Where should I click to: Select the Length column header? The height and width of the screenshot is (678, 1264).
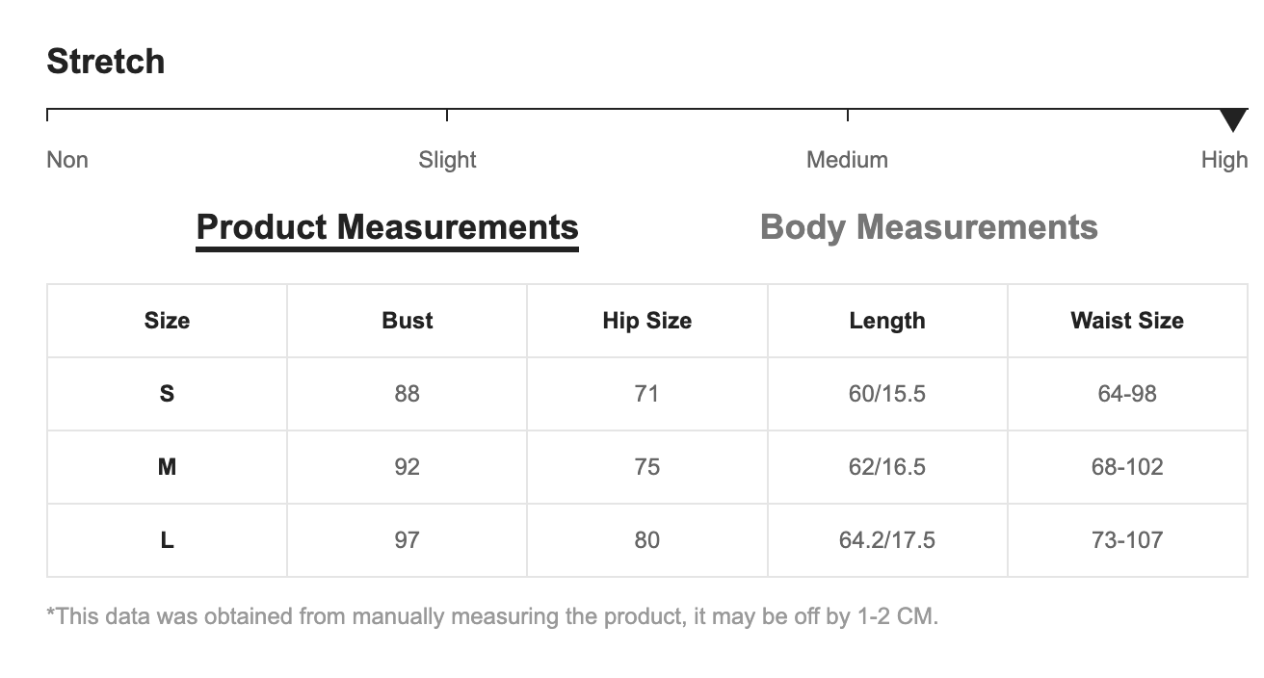pos(887,321)
